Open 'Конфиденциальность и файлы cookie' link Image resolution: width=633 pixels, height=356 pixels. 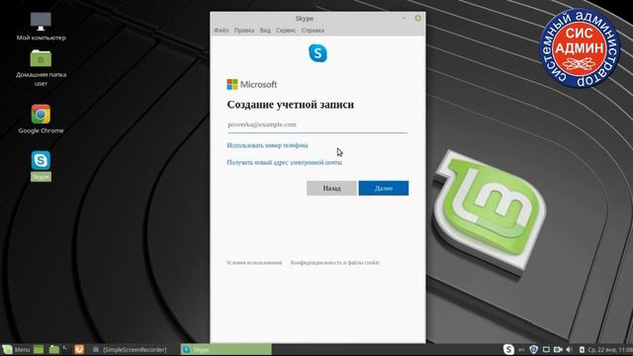coord(335,263)
